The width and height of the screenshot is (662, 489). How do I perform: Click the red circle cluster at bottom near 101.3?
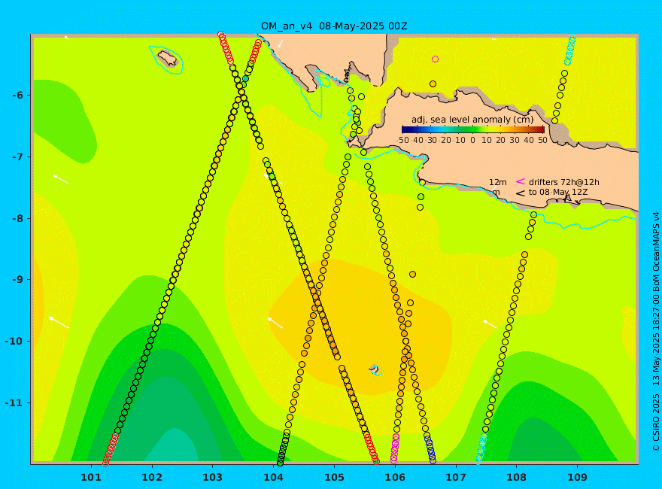(x=110, y=449)
